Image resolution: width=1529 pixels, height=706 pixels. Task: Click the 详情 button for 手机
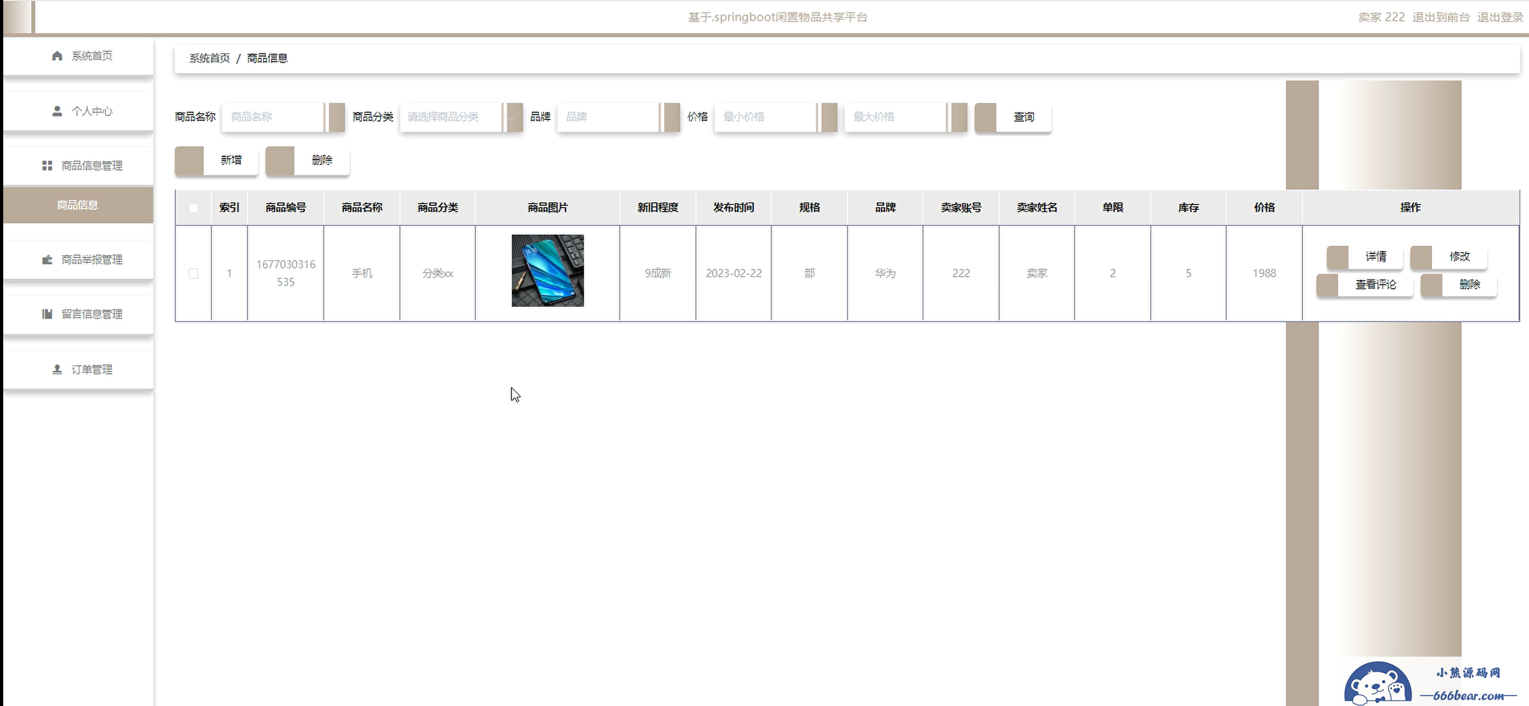pyautogui.click(x=1365, y=256)
